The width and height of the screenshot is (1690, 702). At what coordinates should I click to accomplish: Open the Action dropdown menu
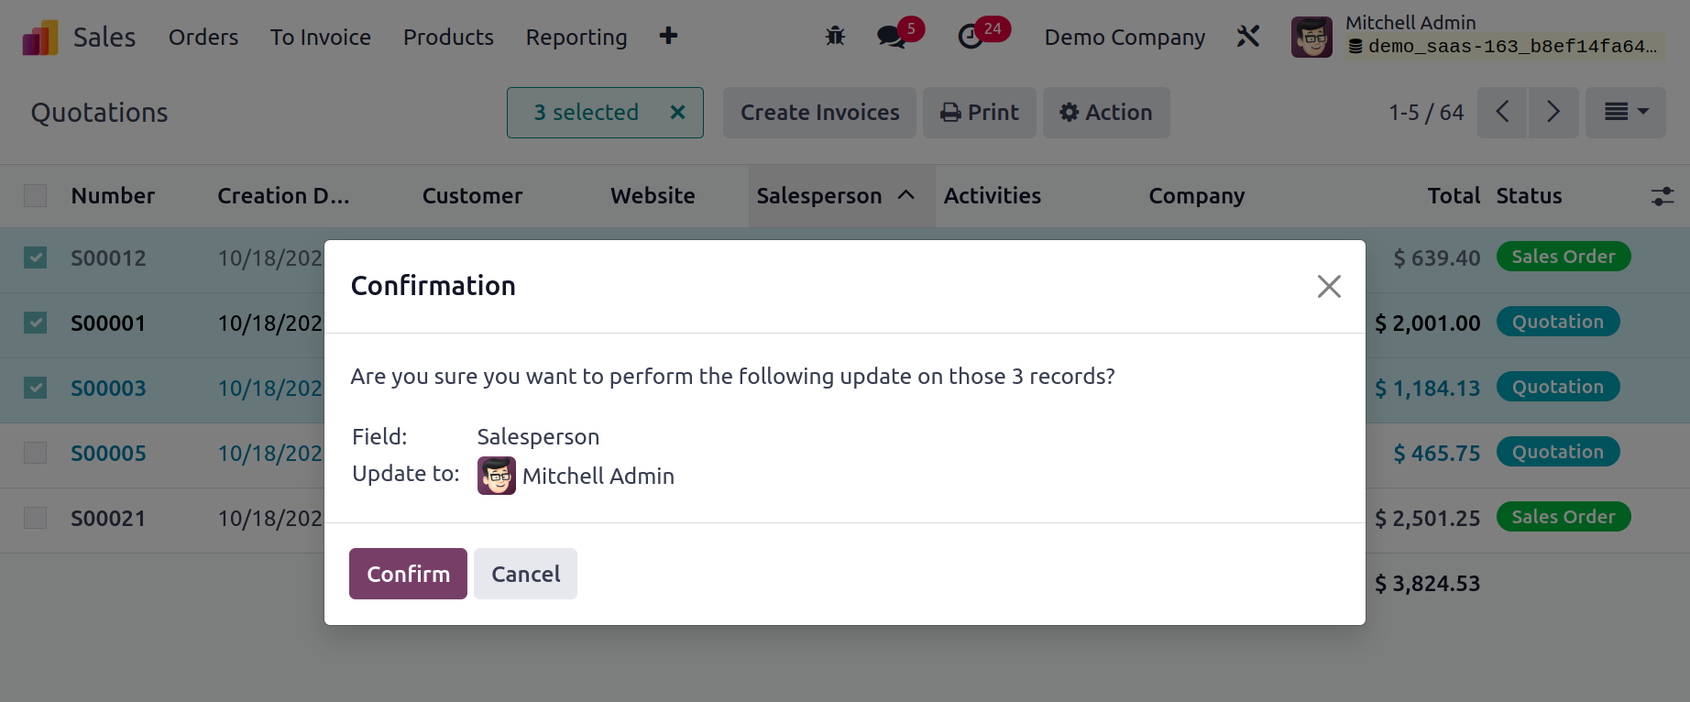pos(1106,112)
